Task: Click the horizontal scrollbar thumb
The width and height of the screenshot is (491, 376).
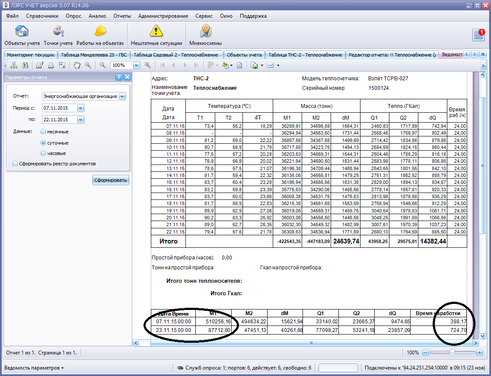Action: (x=311, y=343)
